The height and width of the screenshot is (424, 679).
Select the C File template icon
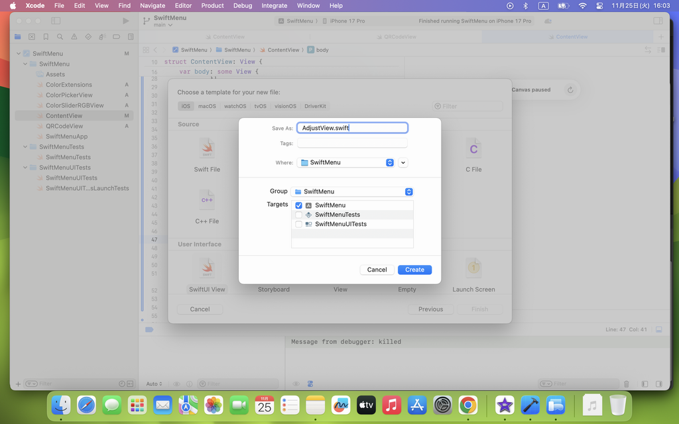[x=473, y=149]
